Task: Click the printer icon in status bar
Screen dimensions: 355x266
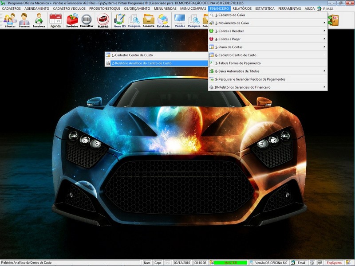Action: pyautogui.click(x=312, y=262)
